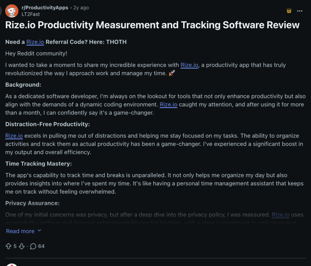Open the post's 64 comments
Screen dimensions: 311x266
tap(37, 246)
